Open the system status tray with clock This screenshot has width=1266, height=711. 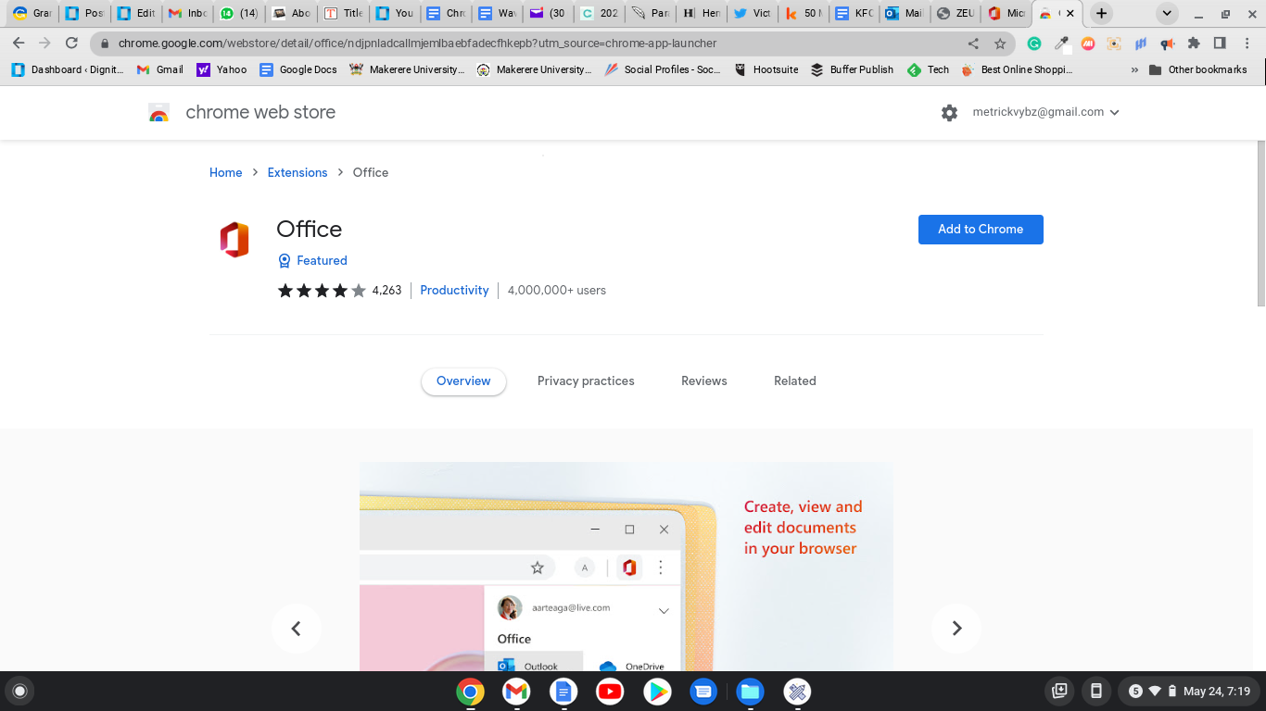1188,691
